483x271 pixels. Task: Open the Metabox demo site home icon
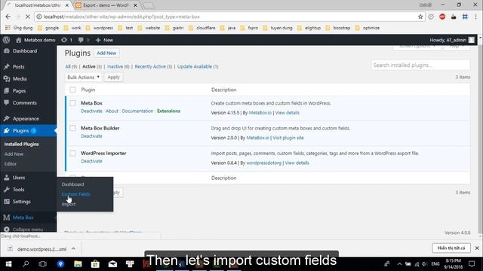tap(19, 40)
